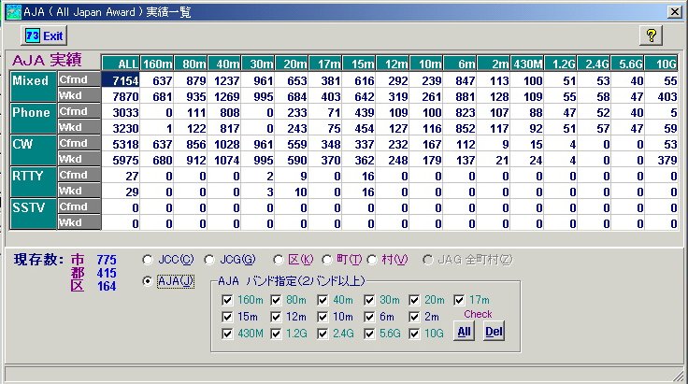Disable the 6m band checkbox
This screenshot has height=384, width=688.
(369, 317)
